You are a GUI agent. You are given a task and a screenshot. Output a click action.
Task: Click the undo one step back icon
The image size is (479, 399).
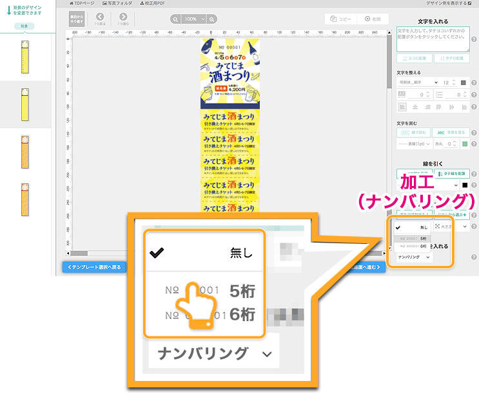pyautogui.click(x=100, y=19)
